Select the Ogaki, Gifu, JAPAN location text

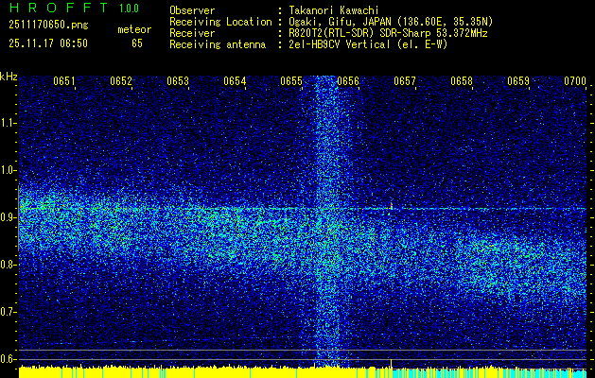(x=391, y=22)
